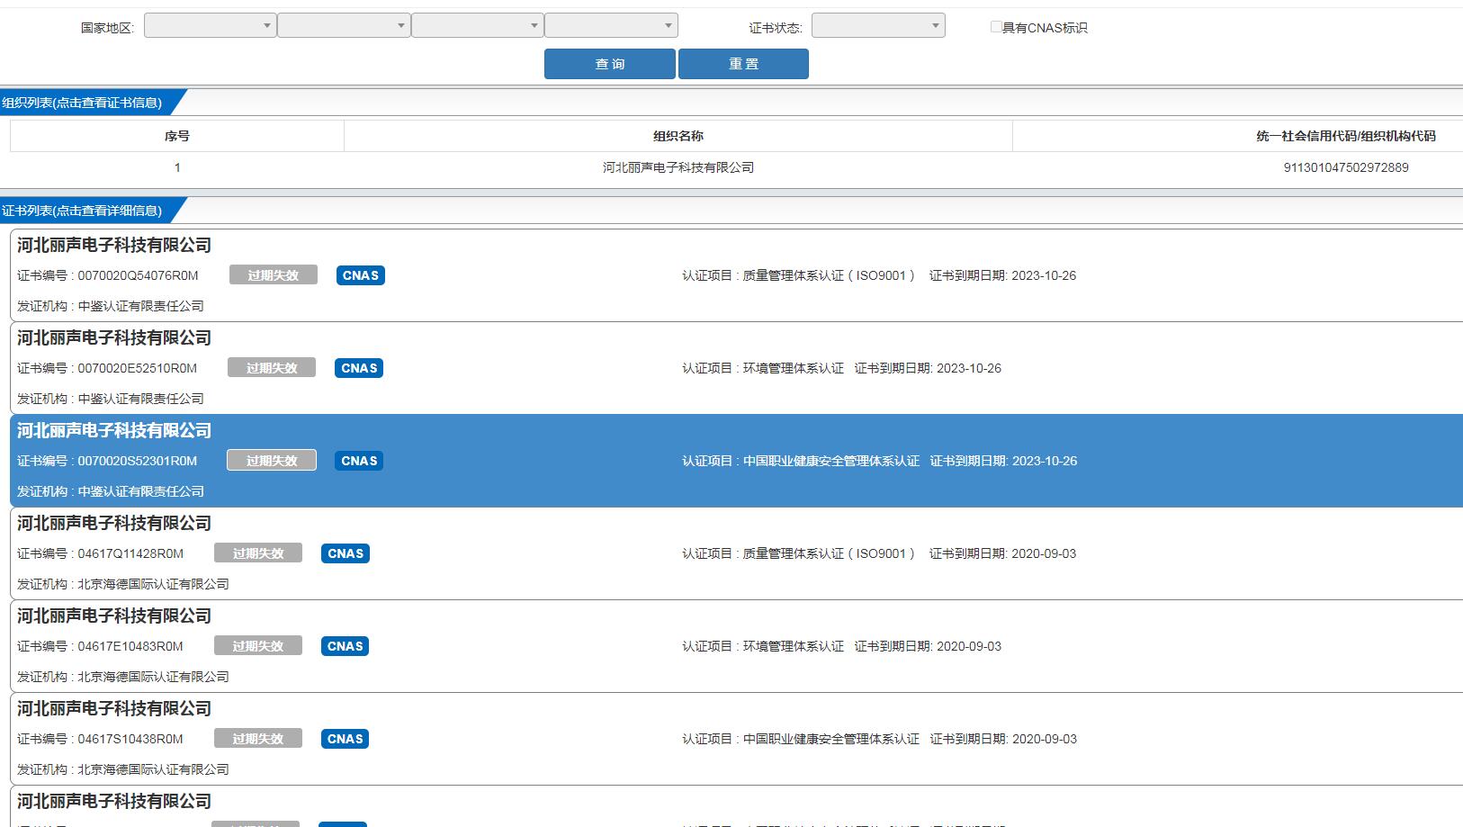Click the CNAS badge for certificate 04617Q11428R0M
This screenshot has height=827, width=1463.
coord(346,553)
